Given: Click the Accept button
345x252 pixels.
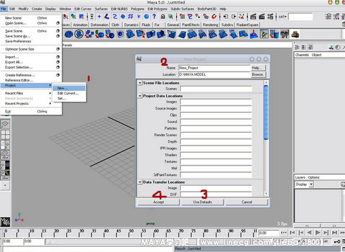Looking at the screenshot, I should [159, 202].
